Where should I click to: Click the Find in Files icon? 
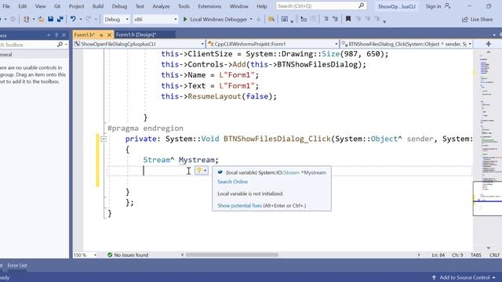271,19
